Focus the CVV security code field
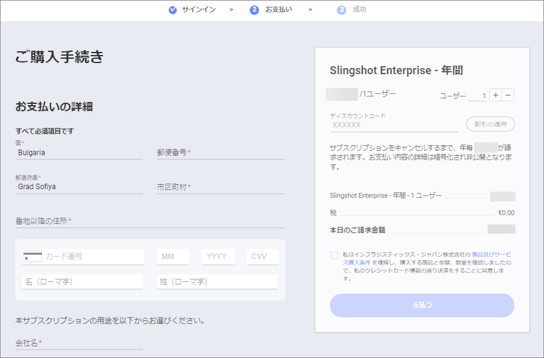Screen dimensions: 544x358 click(262, 257)
